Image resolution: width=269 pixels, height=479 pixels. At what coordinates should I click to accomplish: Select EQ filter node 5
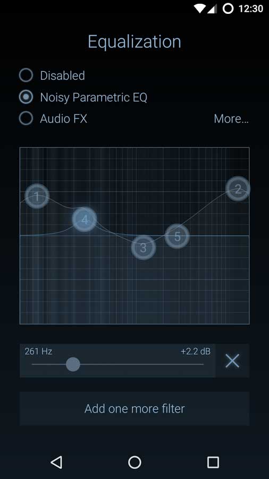177,236
